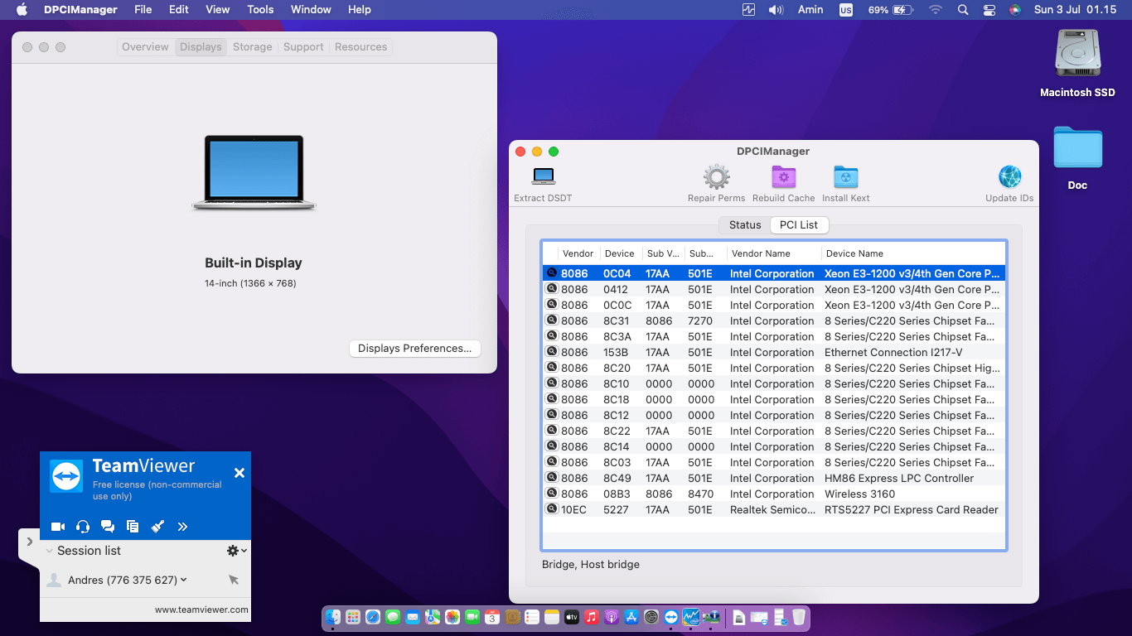The image size is (1132, 636).
Task: Adjust volume via menu bar speaker control
Action: [776, 9]
